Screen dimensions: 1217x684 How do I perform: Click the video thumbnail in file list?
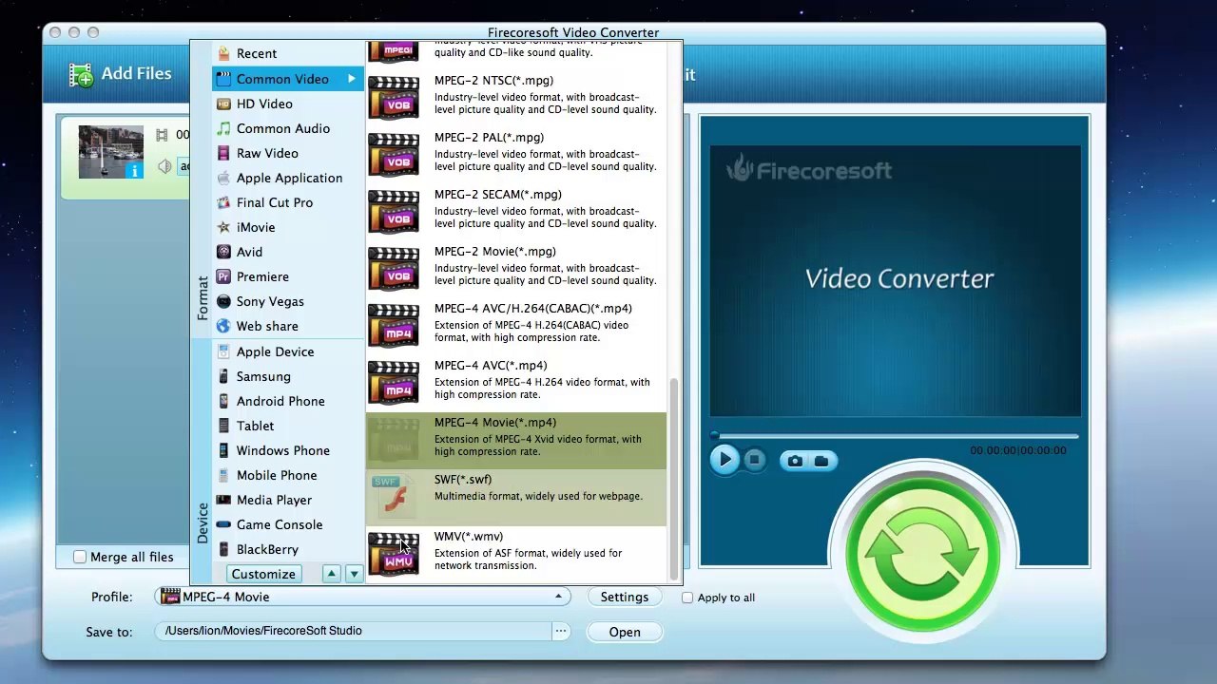pyautogui.click(x=111, y=152)
